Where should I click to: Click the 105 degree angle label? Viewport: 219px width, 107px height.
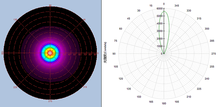tap(116, 67)
